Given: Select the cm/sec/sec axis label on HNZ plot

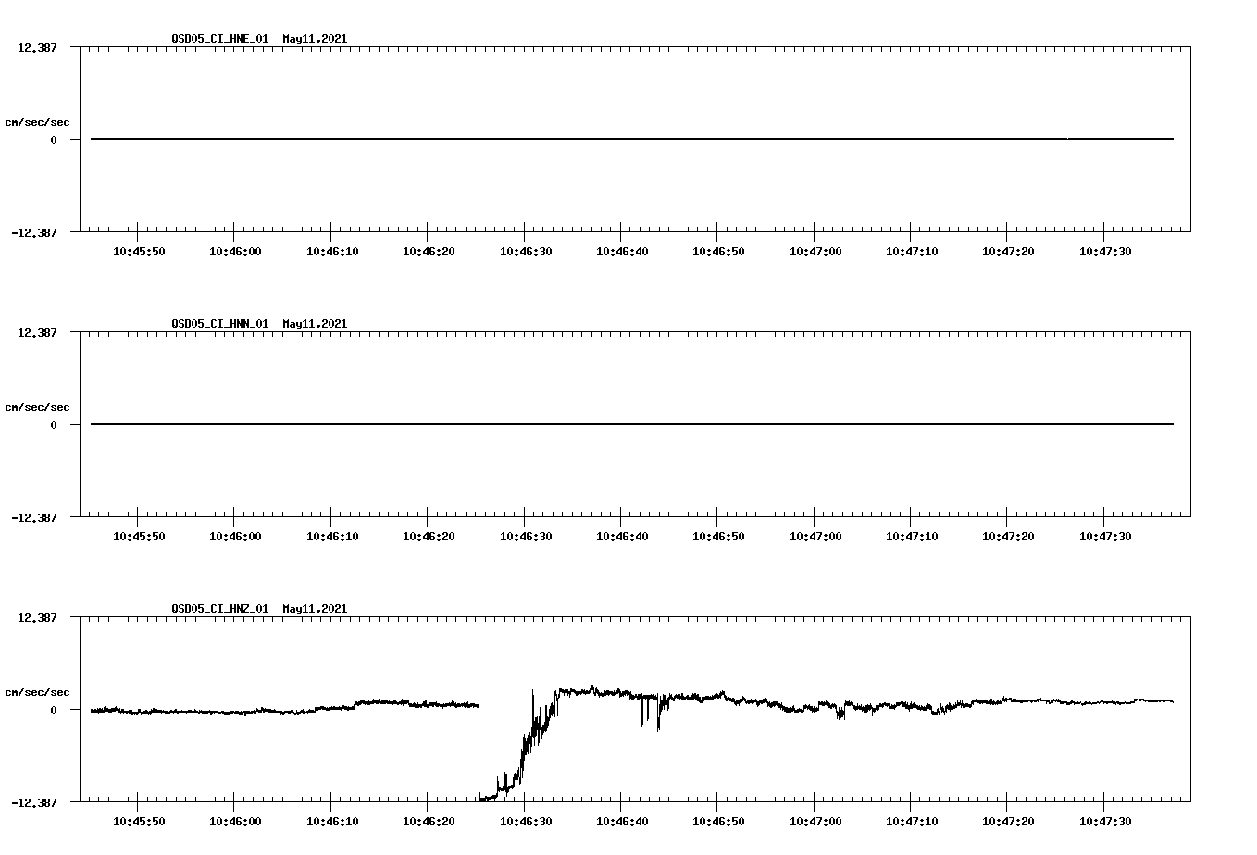Looking at the screenshot, I should (x=38, y=690).
